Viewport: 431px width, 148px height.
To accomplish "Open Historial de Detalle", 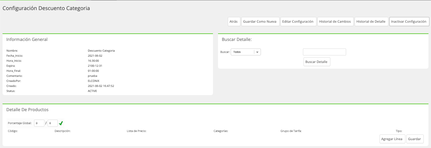I will [x=371, y=21].
